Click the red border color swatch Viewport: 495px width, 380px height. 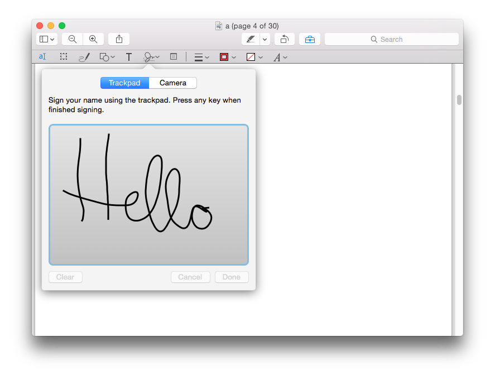point(224,57)
